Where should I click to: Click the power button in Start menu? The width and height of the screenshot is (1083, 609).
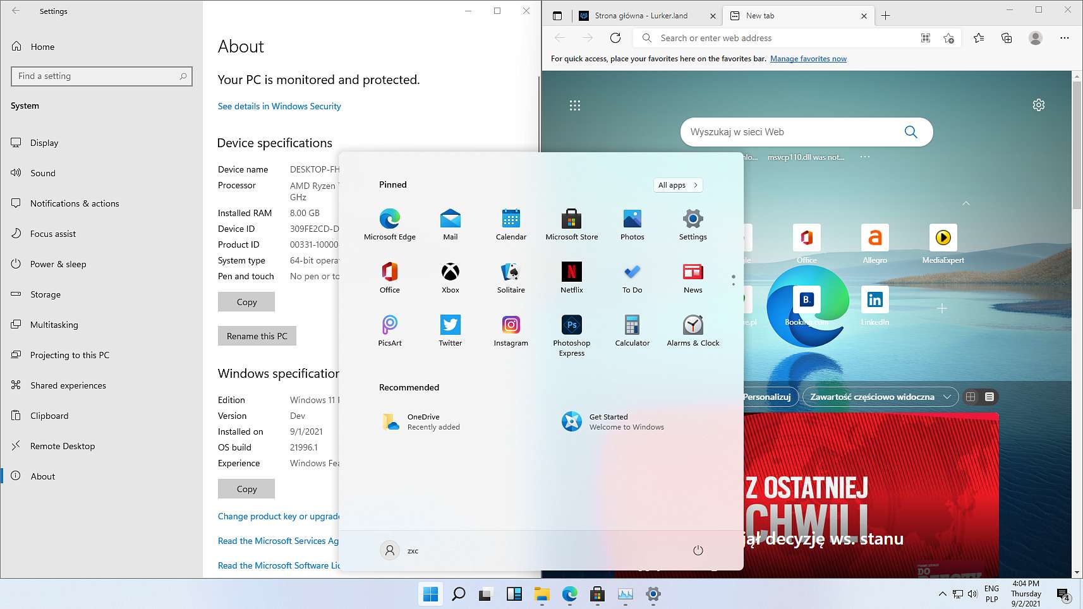coord(698,550)
